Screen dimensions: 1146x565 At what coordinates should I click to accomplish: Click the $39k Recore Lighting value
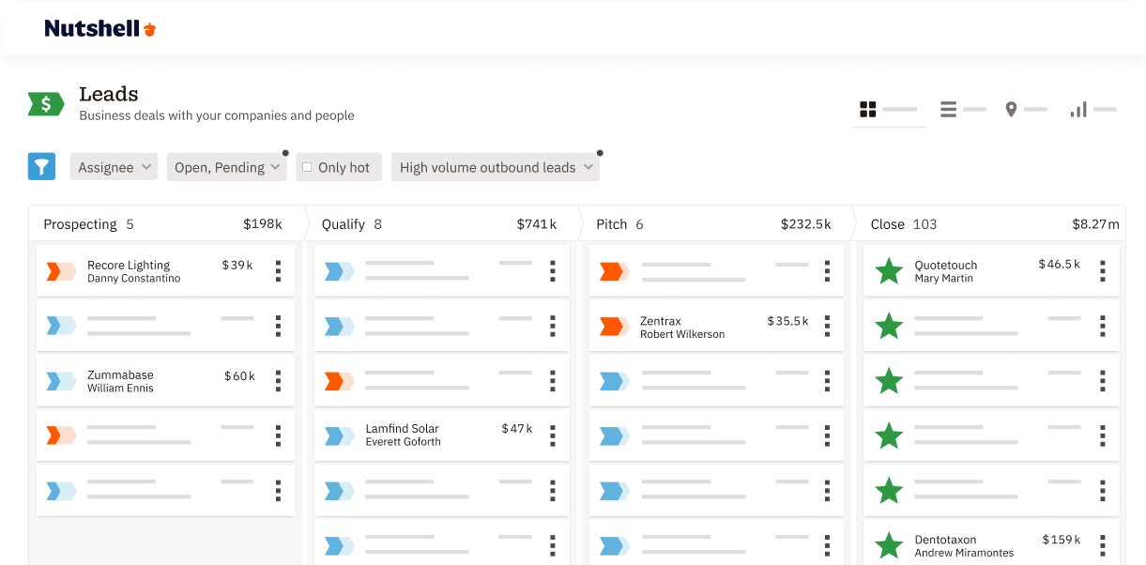pos(237,266)
